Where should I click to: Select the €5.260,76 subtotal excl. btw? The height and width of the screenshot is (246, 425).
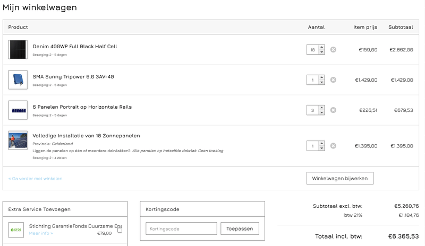tap(406, 206)
